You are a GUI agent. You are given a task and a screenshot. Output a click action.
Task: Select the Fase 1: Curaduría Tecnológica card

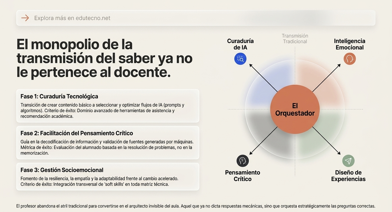[108, 106]
